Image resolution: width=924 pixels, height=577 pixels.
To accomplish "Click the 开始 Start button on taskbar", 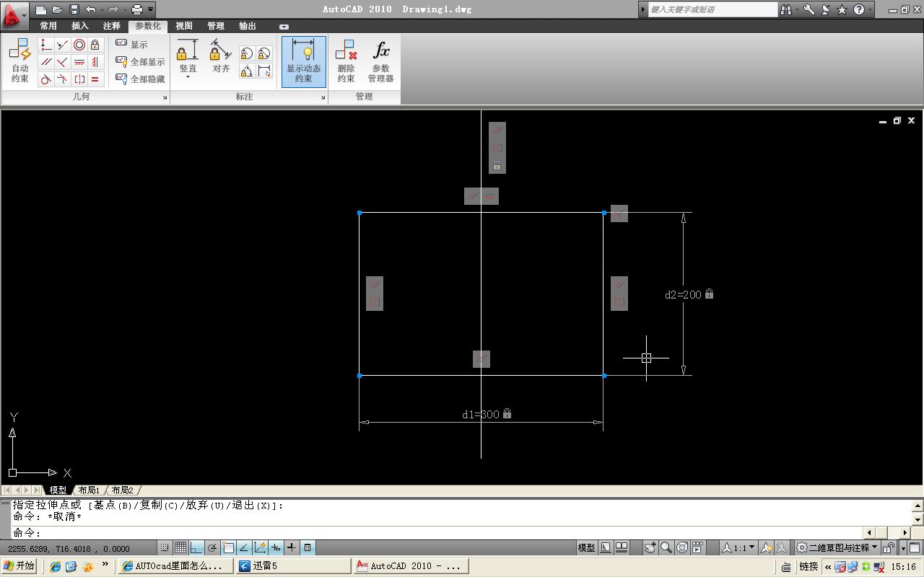I will (18, 566).
